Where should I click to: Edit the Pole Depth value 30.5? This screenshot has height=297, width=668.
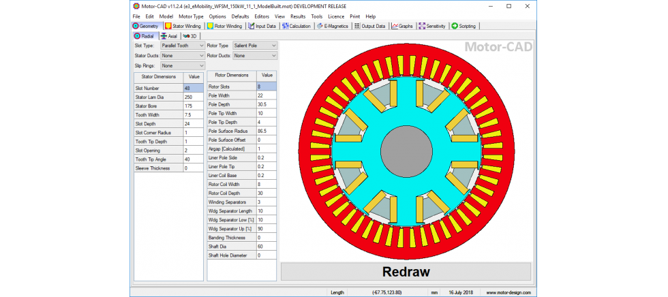click(267, 104)
